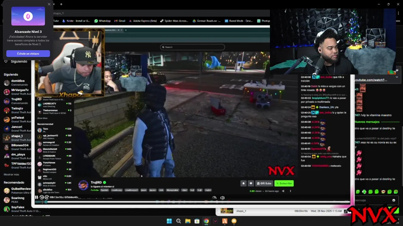Collapse the pinned chat message chevron
Viewport: 403px width, 226px height.
(x=397, y=77)
